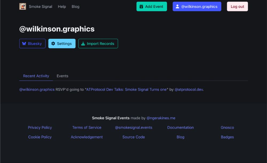Open the Gnosco footer link

[227, 128]
